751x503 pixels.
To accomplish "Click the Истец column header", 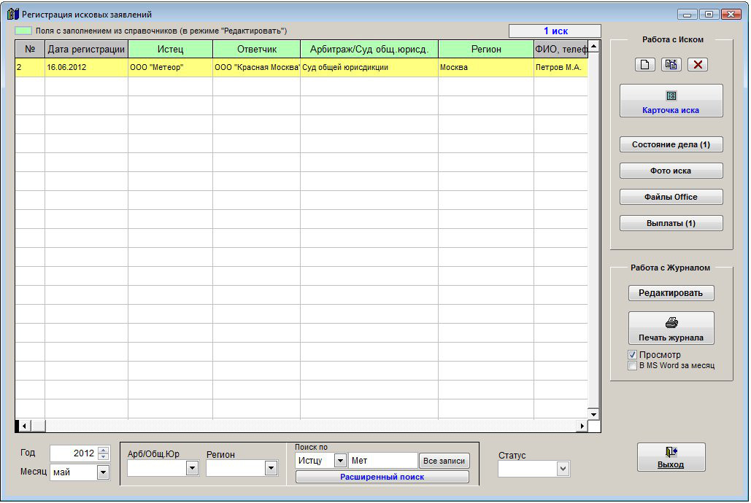I will click(x=170, y=49).
